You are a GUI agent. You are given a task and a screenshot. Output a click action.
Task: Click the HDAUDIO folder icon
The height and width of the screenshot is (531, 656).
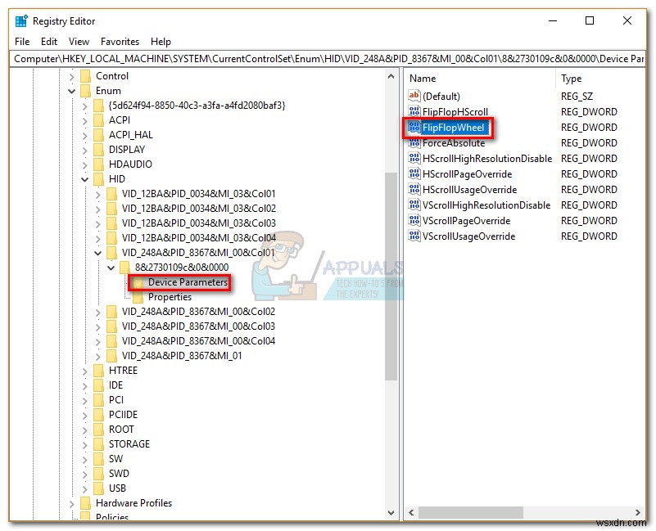click(x=98, y=164)
